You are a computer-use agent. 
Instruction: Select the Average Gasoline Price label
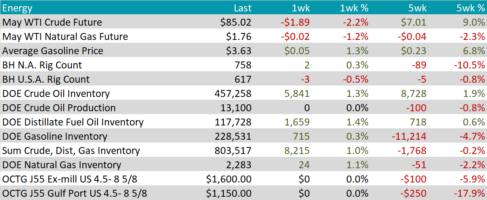[53, 51]
